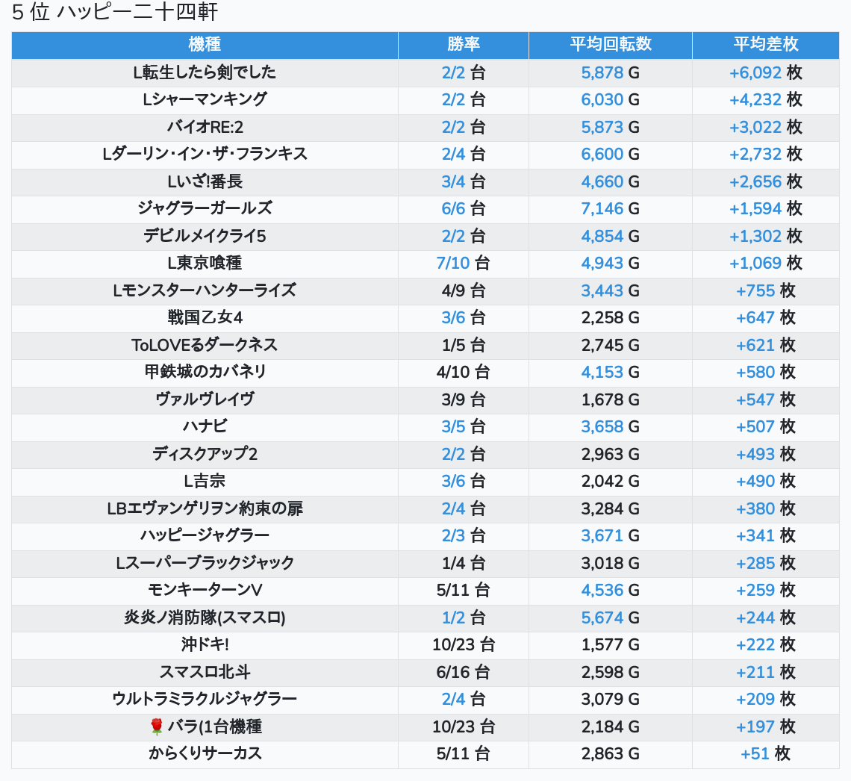
Task: Click the +493 枚 cell
Action: [766, 454]
